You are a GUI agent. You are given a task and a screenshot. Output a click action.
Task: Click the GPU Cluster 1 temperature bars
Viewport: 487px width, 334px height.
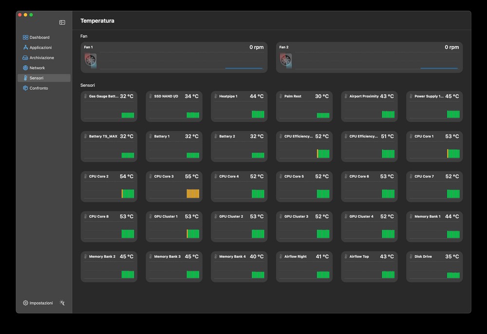point(193,234)
